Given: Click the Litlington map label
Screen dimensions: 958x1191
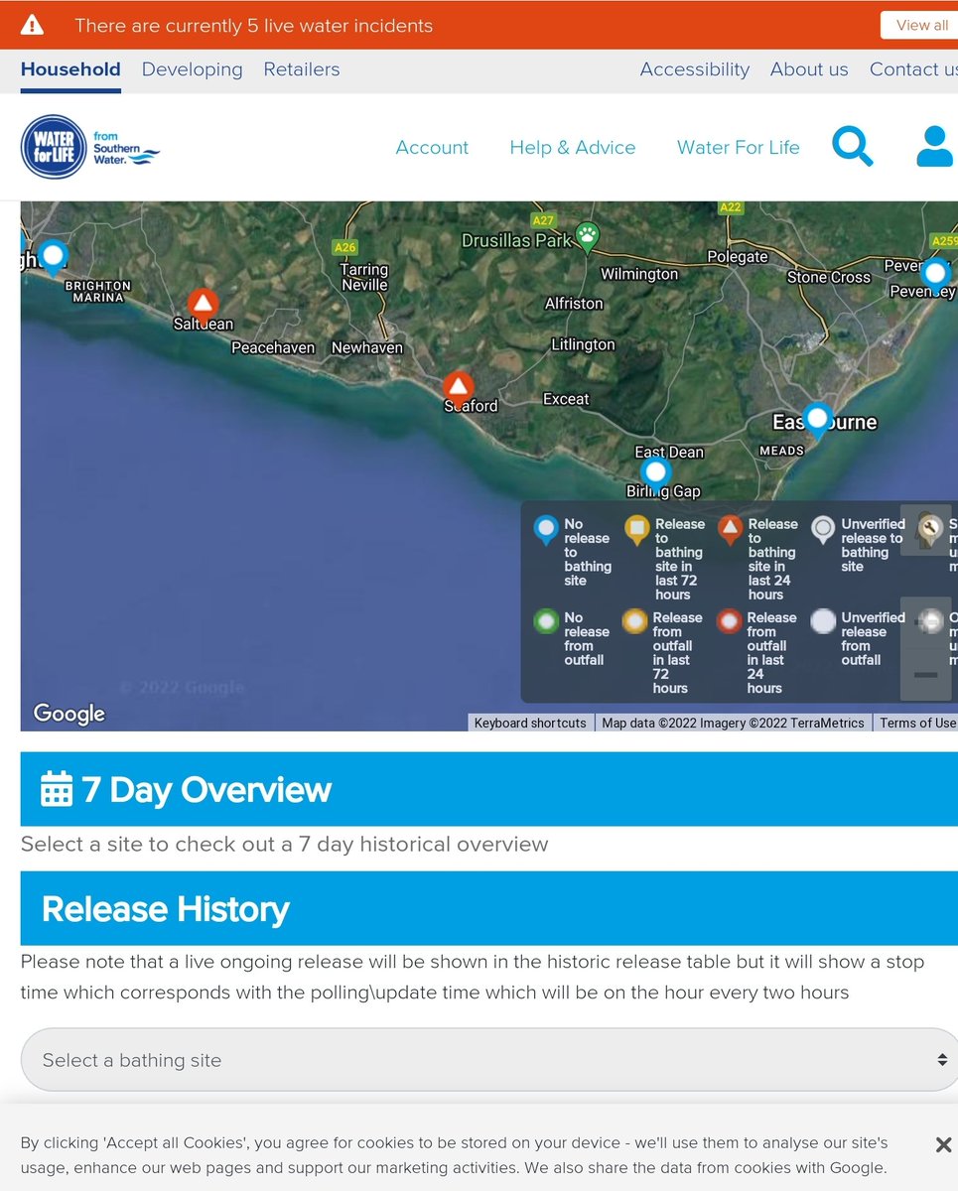Looking at the screenshot, I should pos(584,344).
